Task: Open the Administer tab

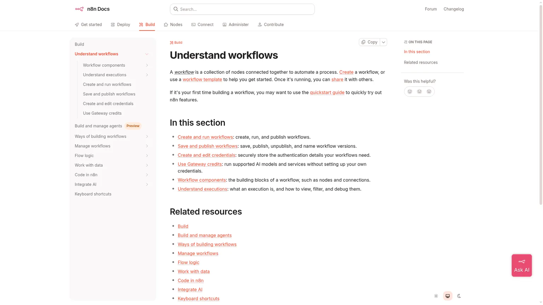Action: coord(235,25)
